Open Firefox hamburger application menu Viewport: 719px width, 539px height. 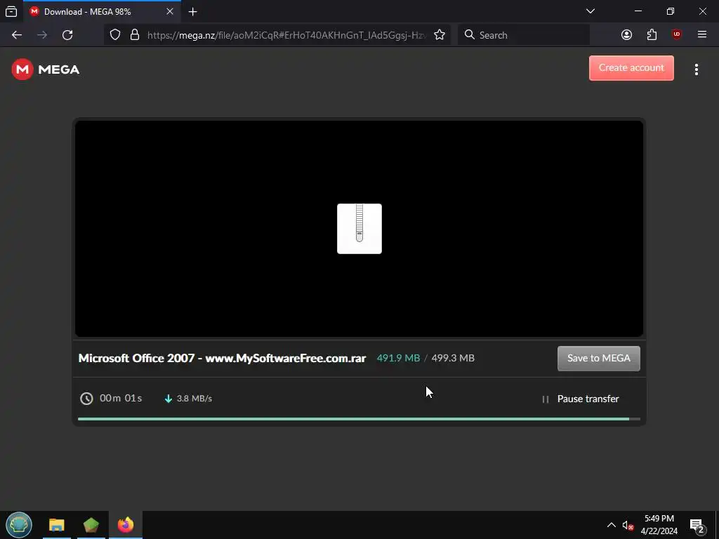[701, 35]
